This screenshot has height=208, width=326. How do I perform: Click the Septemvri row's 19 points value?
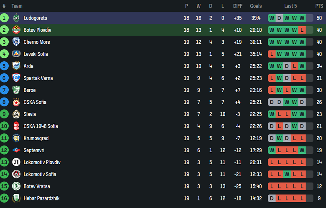(319, 150)
